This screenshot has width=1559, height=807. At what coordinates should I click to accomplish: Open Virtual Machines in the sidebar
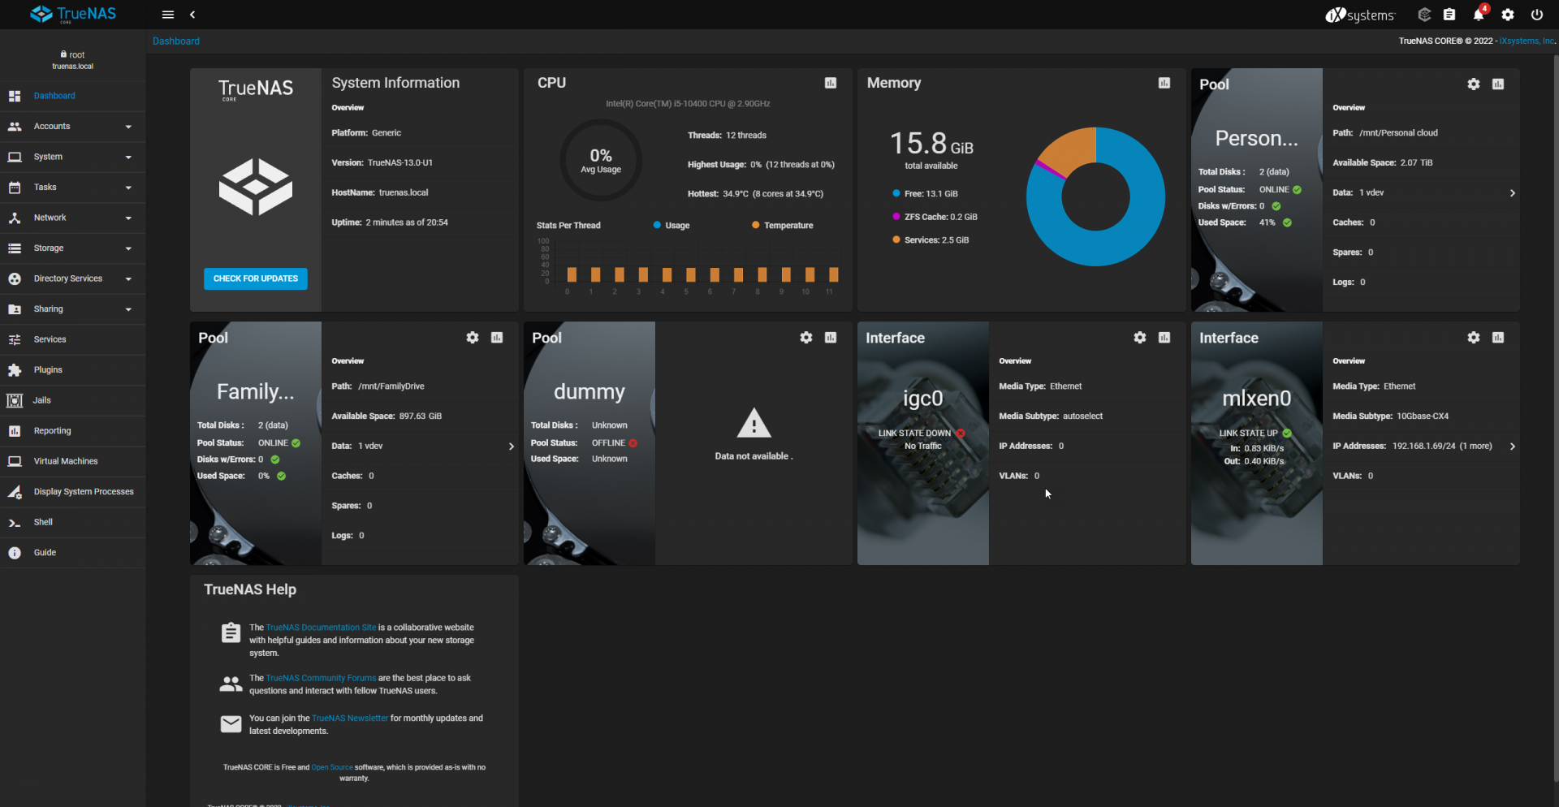point(73,461)
